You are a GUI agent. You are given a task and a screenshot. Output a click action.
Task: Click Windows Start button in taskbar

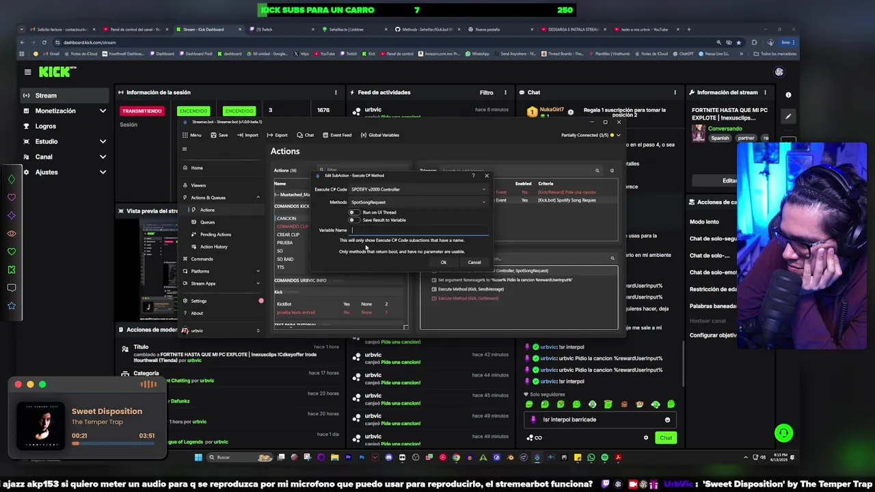click(x=198, y=457)
